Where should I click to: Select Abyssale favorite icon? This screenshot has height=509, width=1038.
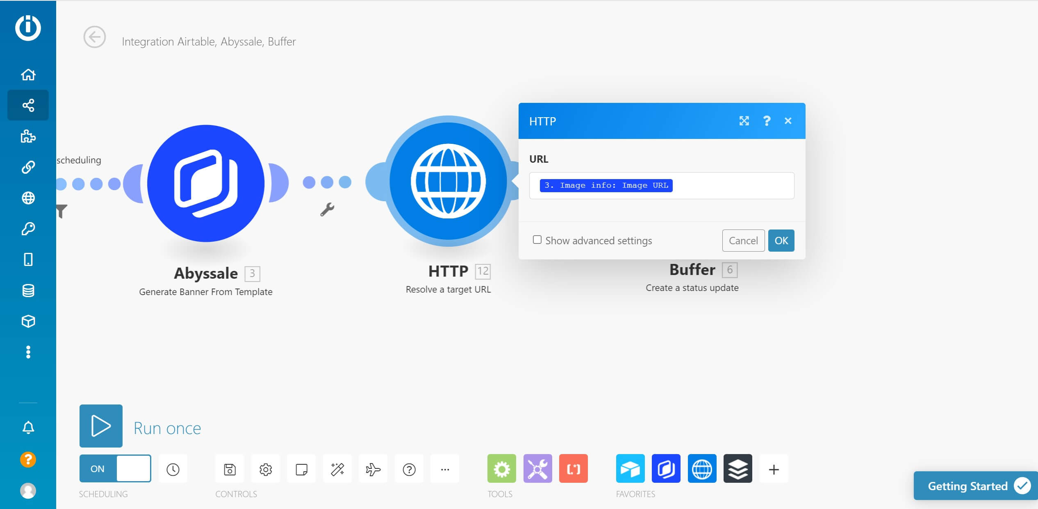coord(666,468)
